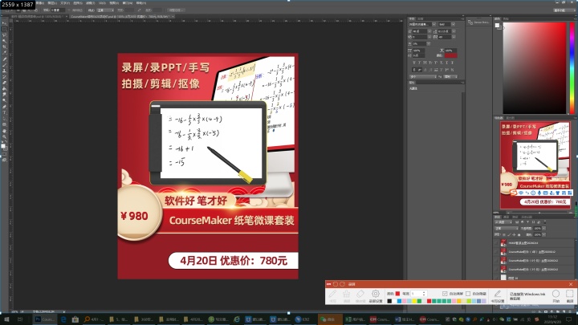The width and height of the screenshot is (578, 325).
Task: Close the recording toolbar window
Action: pos(571,284)
